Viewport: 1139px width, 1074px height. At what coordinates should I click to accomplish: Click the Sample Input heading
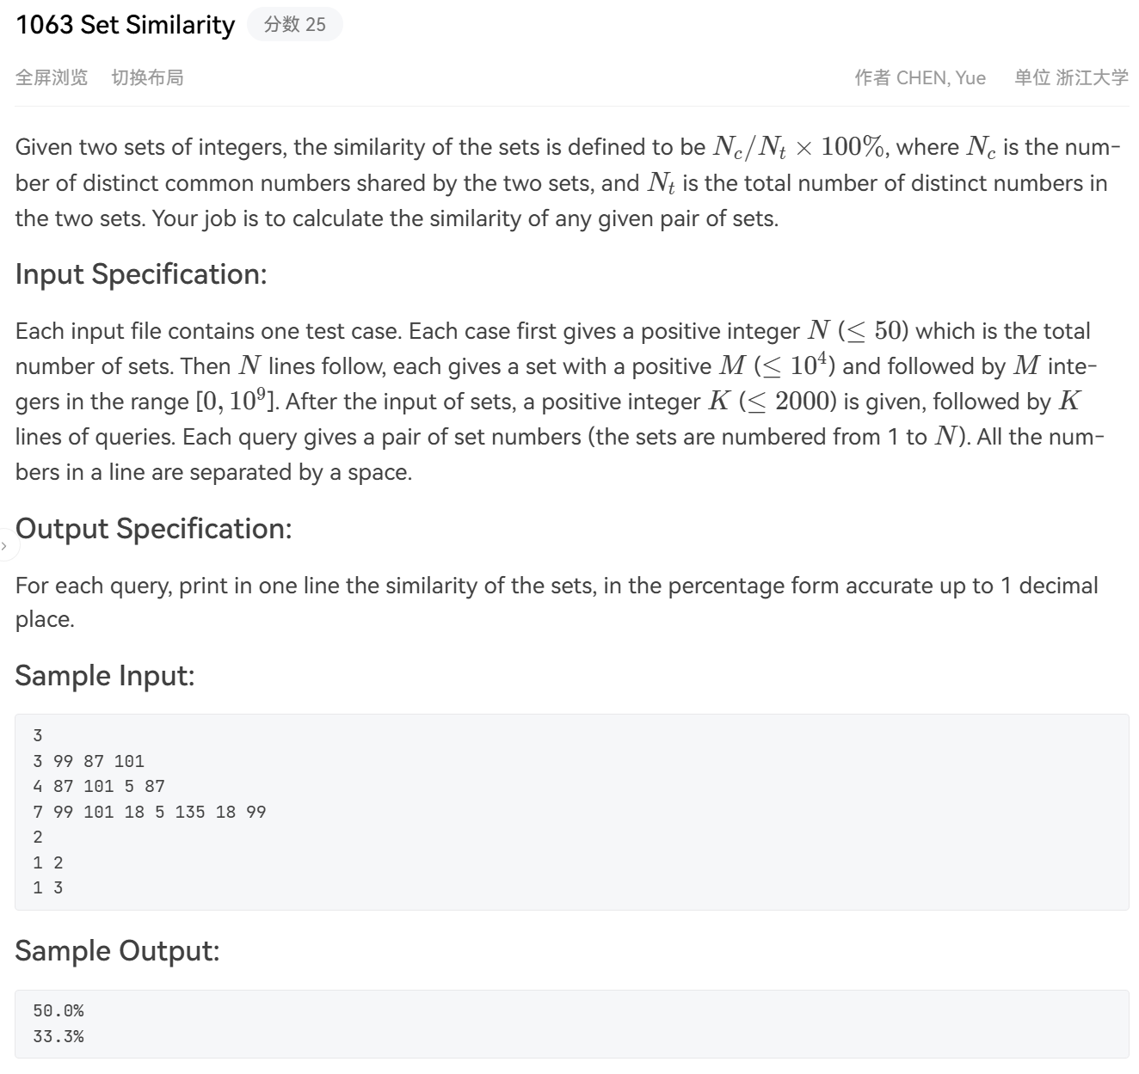coord(105,676)
